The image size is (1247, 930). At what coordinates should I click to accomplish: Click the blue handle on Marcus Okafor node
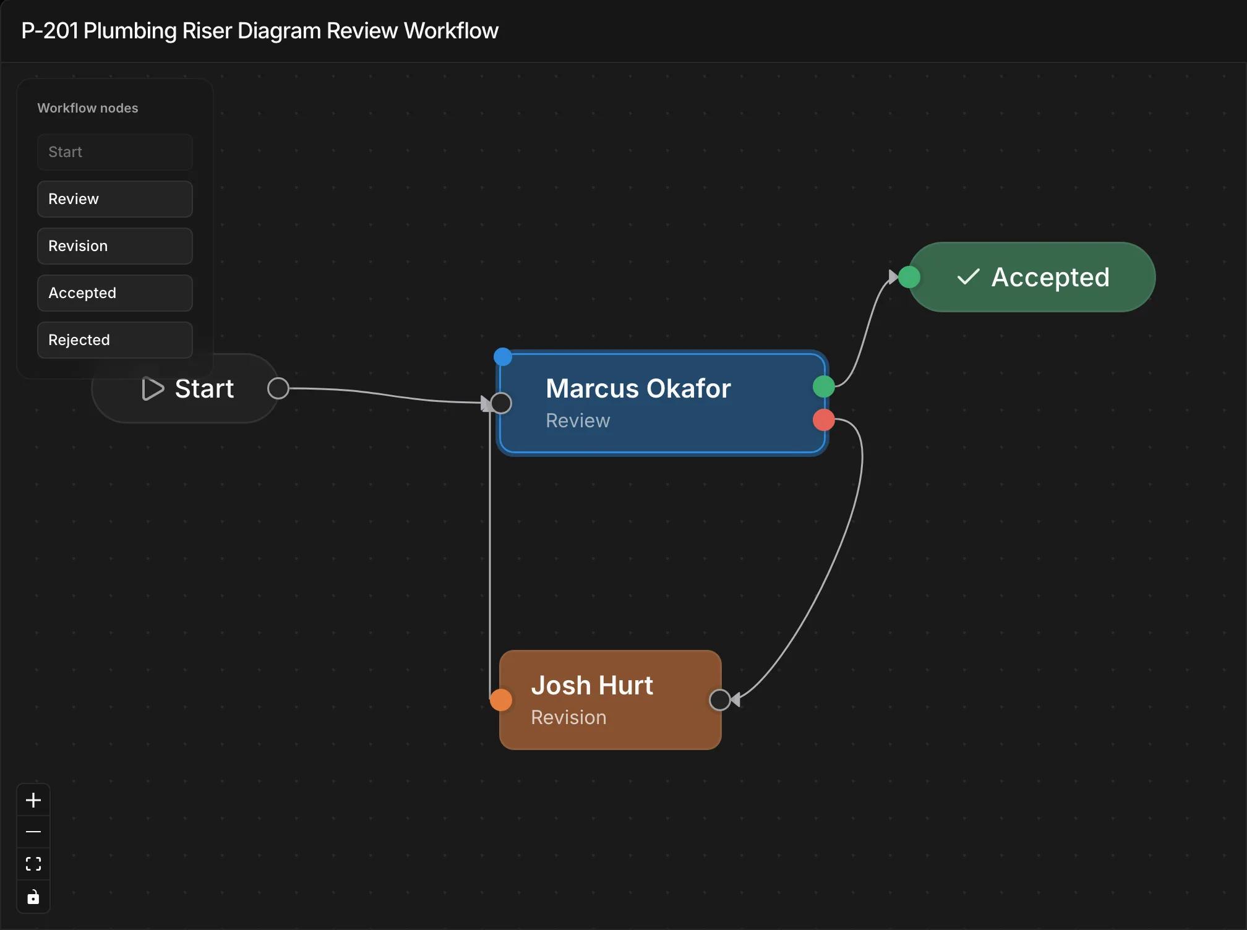click(503, 357)
